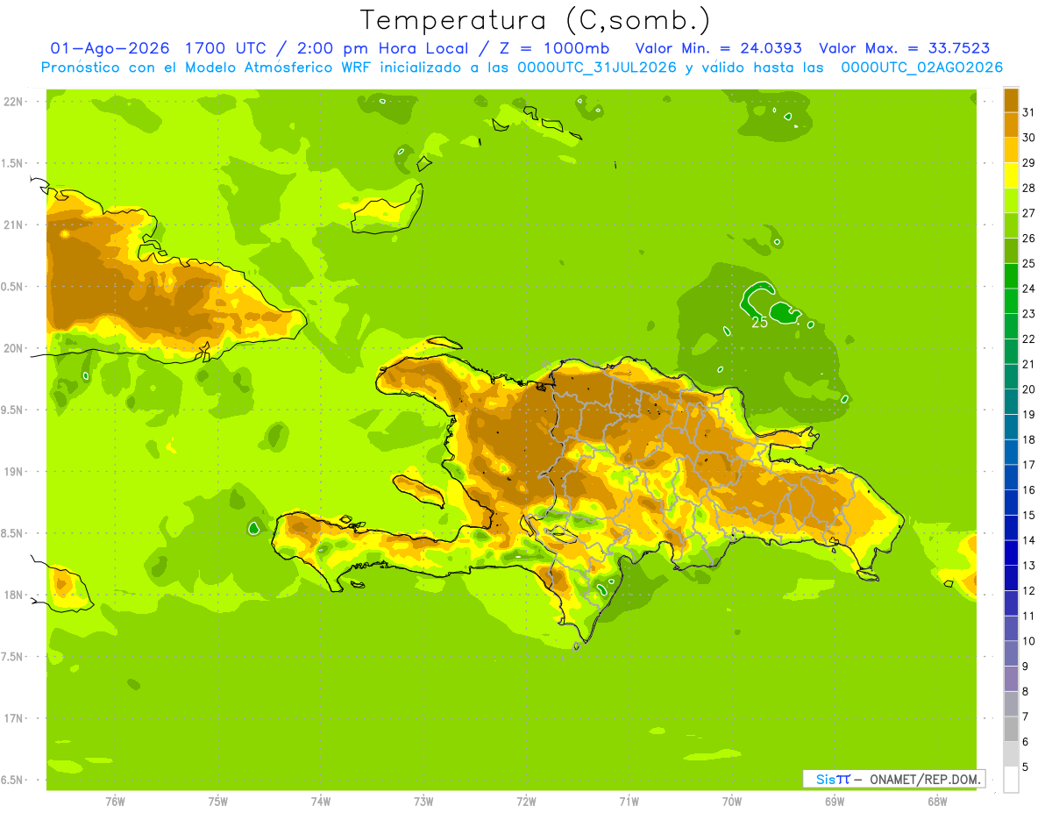Screen dimensions: 1052x813
Task: Click the '75W' longitude label
Action: pyautogui.click(x=218, y=801)
